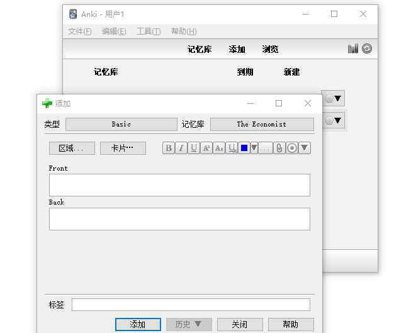Open the 编辑 menu
The width and height of the screenshot is (394, 333).
(x=114, y=31)
